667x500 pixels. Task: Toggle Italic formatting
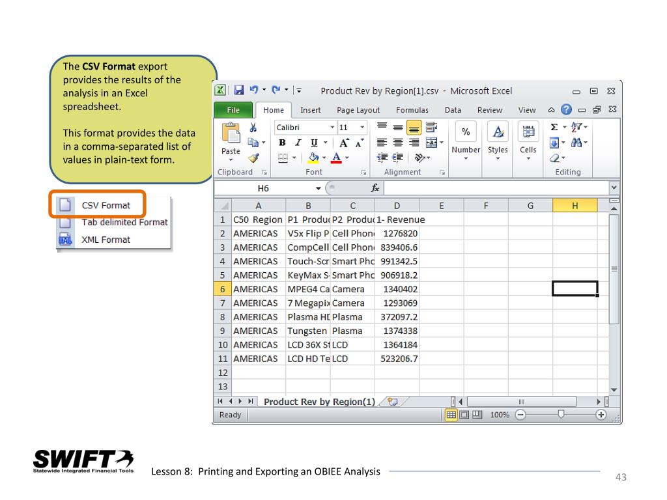point(298,143)
